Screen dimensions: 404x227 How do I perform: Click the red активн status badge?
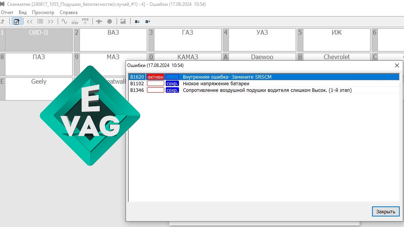pos(155,77)
